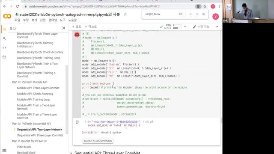Click the notebook title to rename

[x=70, y=14]
